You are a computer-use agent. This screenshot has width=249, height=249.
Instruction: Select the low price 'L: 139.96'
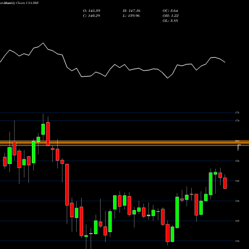click(x=131, y=16)
